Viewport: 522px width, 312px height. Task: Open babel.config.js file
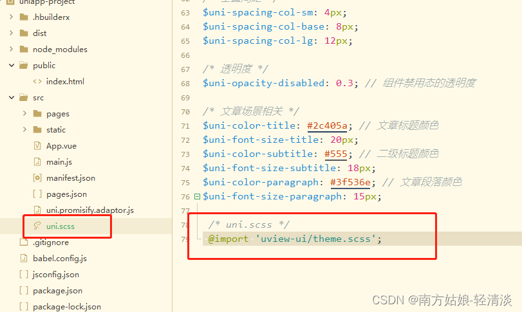click(60, 258)
